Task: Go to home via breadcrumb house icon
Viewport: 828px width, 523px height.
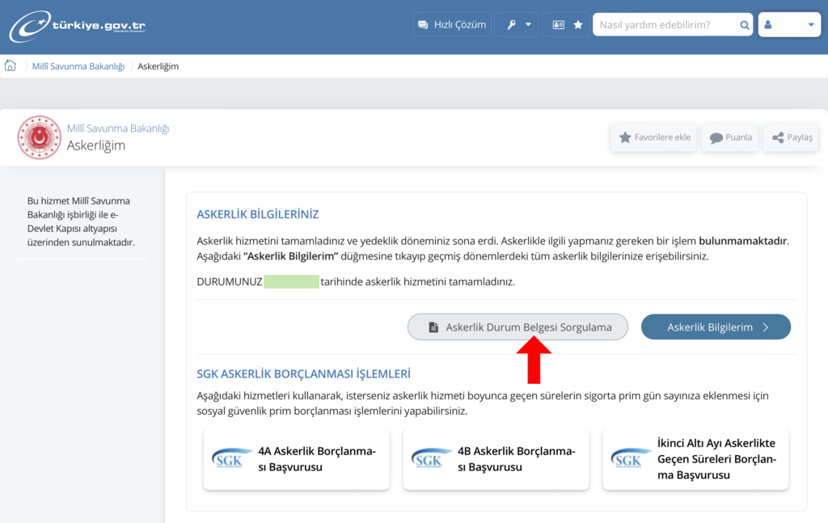Action: [x=11, y=66]
